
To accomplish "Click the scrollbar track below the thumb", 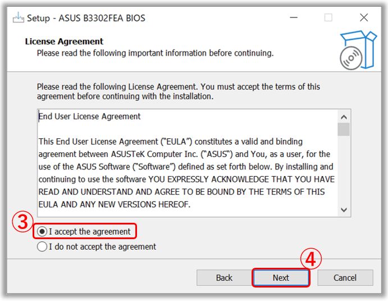I will coord(344,170).
